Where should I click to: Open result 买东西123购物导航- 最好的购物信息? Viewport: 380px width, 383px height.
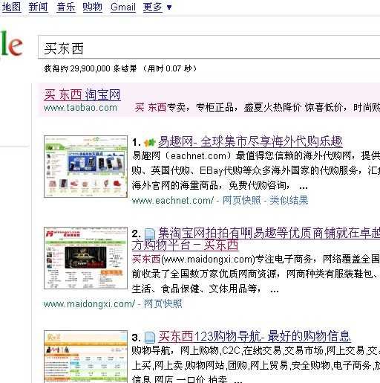point(255,336)
